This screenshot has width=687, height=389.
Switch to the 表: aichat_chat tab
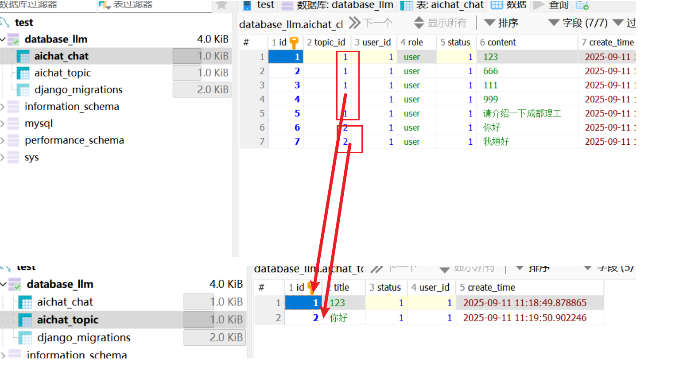click(442, 5)
